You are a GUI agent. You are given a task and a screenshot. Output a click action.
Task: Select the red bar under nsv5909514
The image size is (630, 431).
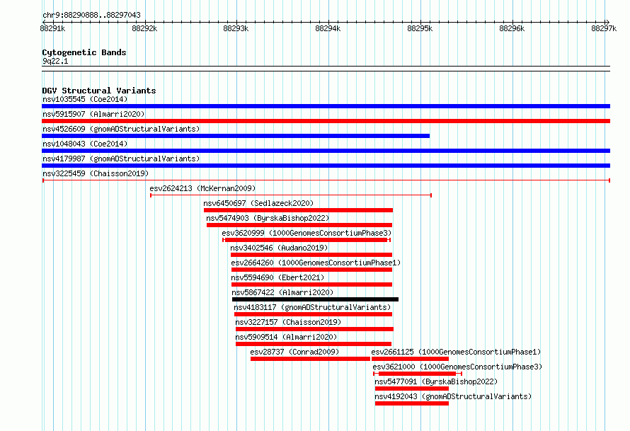coord(314,344)
